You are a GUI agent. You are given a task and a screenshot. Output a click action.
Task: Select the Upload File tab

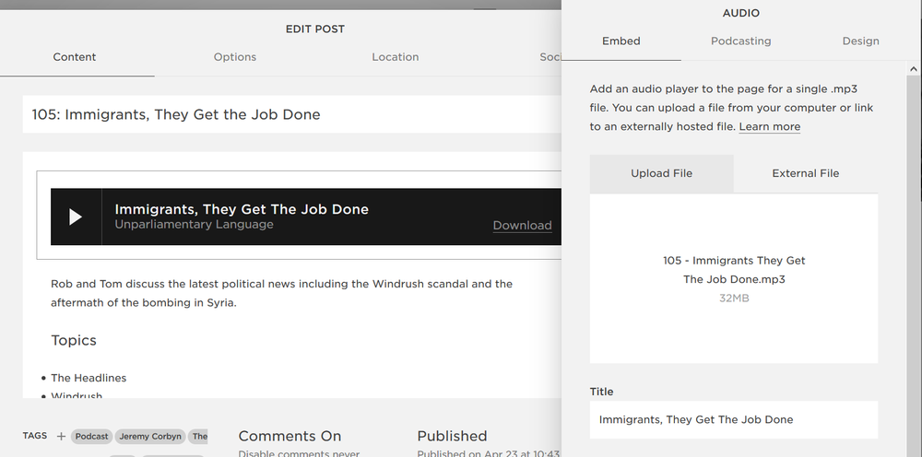661,173
